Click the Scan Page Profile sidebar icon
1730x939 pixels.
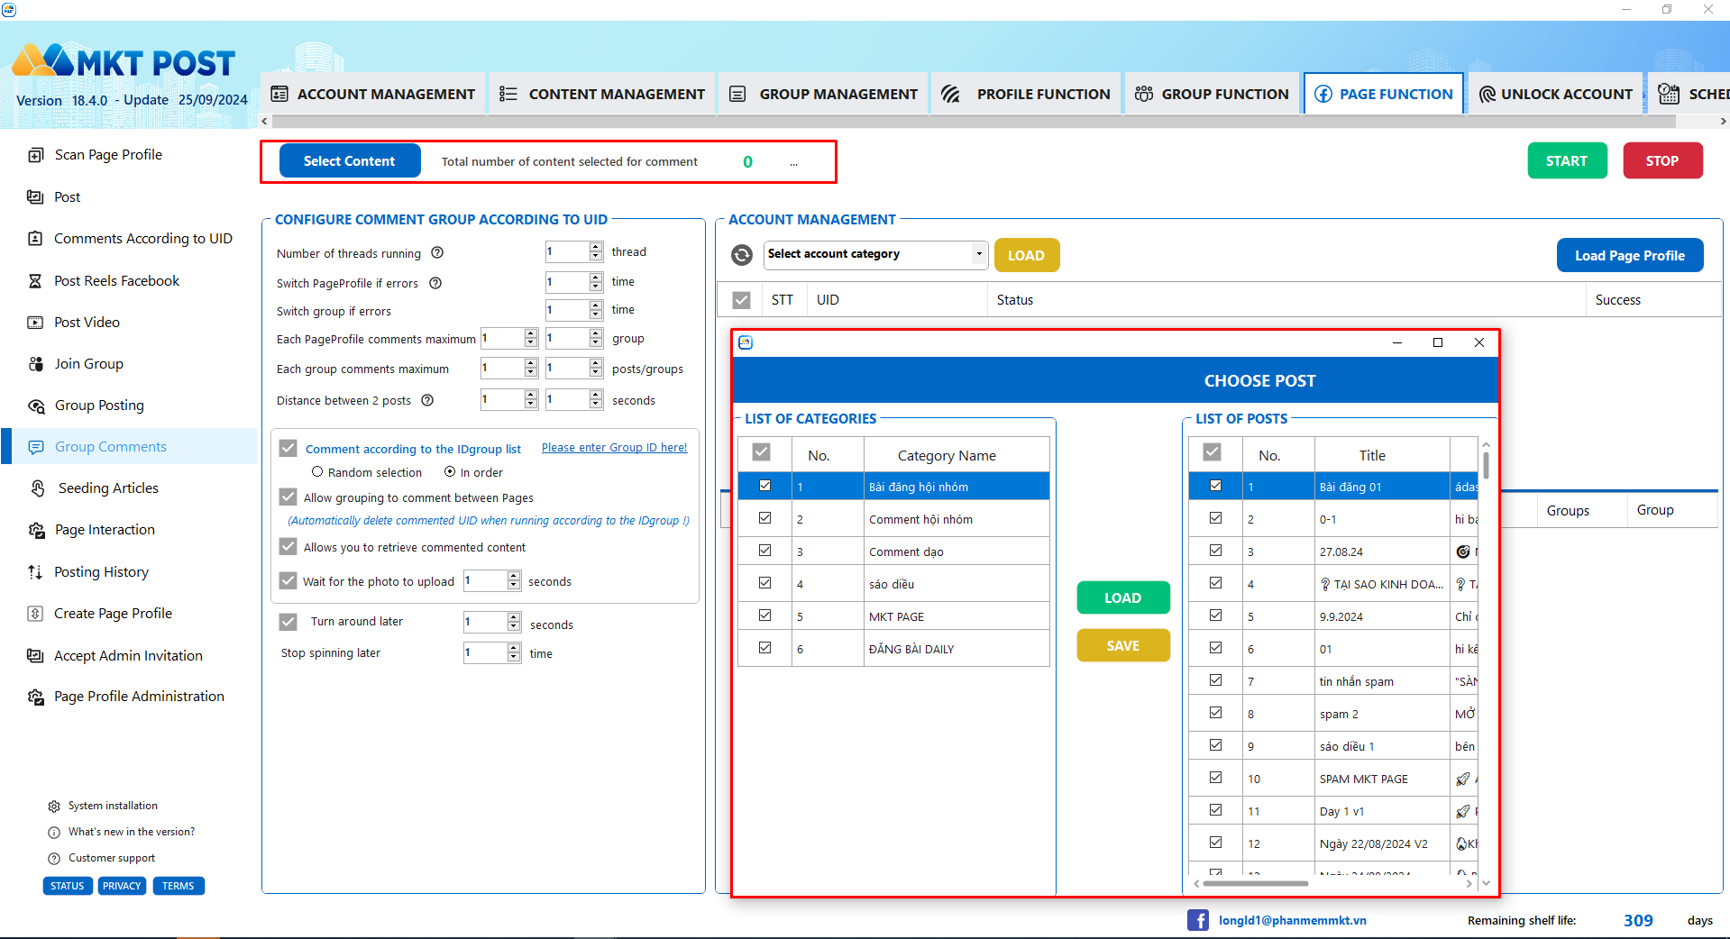click(36, 155)
